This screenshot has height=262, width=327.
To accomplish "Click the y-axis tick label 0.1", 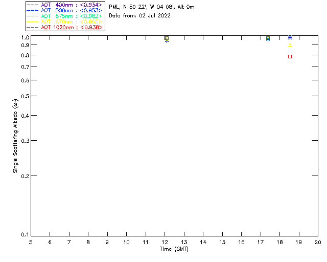I will pos(25,235).
